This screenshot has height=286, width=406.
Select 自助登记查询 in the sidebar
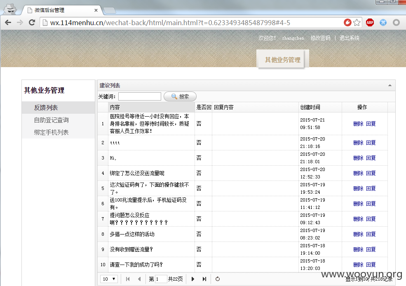[x=58, y=120]
